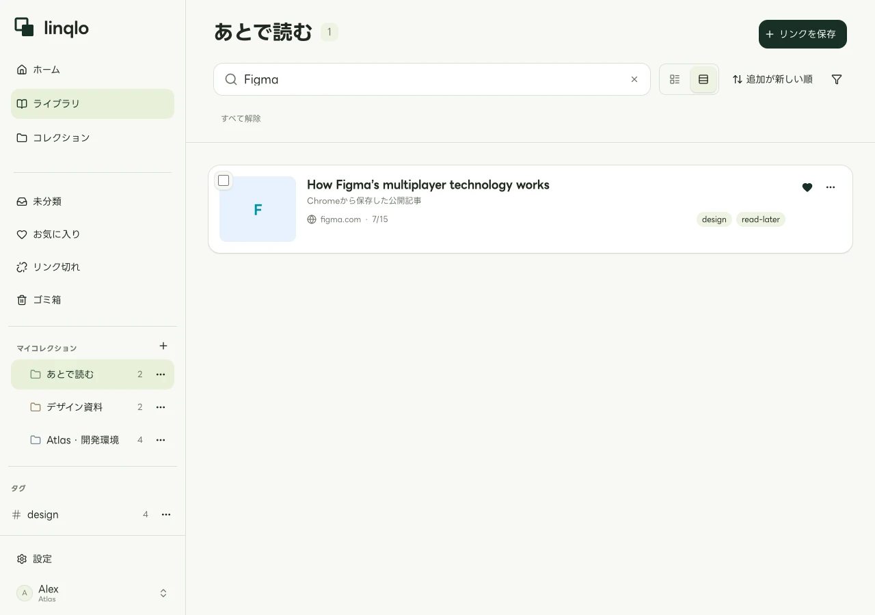
Task: Open options for Atlas・開発環境 collection
Action: [x=161, y=440]
